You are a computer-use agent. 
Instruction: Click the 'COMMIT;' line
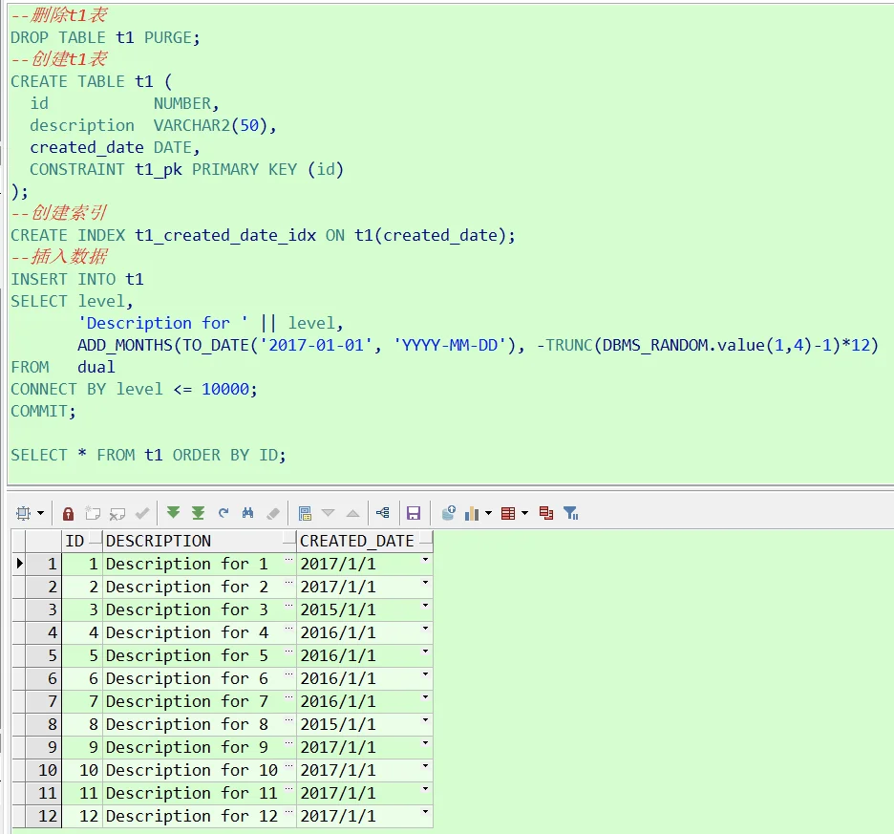click(43, 412)
